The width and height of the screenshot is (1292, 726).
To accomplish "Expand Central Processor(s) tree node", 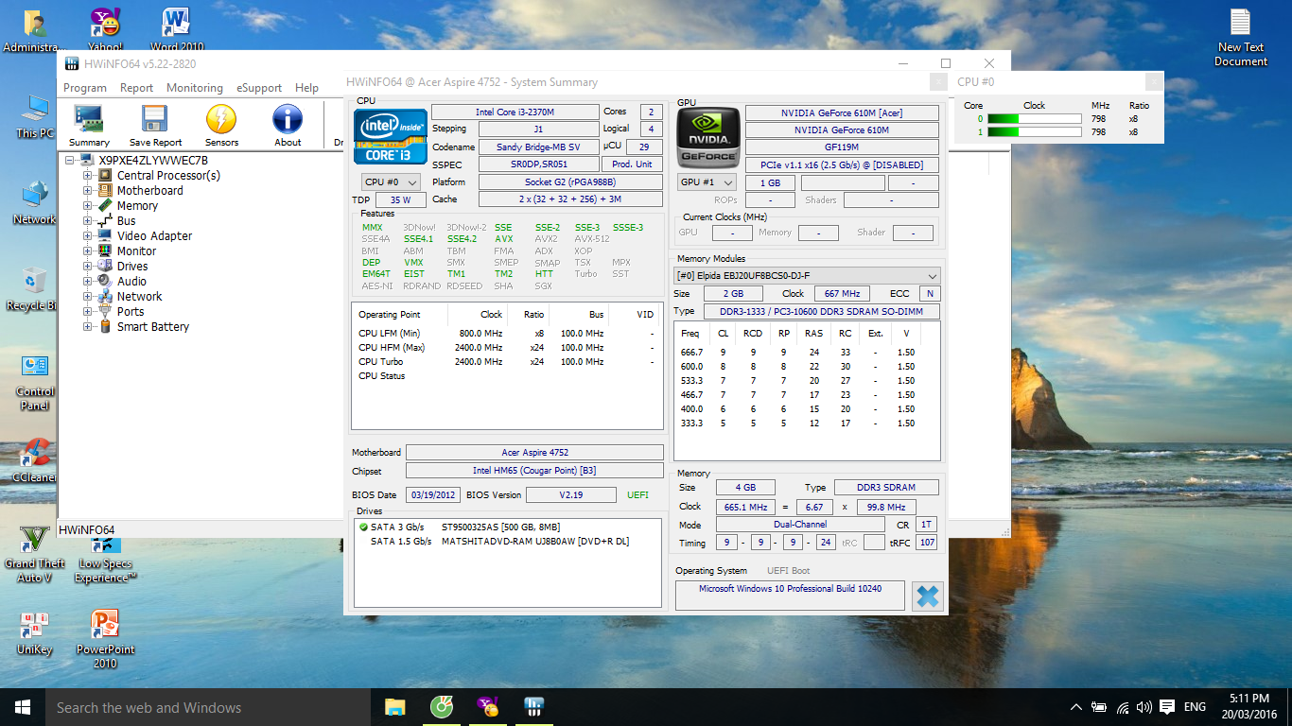I will pos(88,176).
